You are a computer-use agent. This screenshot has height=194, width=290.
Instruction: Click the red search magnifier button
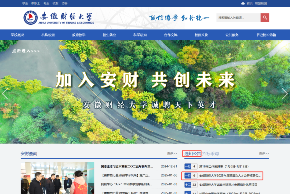(265, 17)
